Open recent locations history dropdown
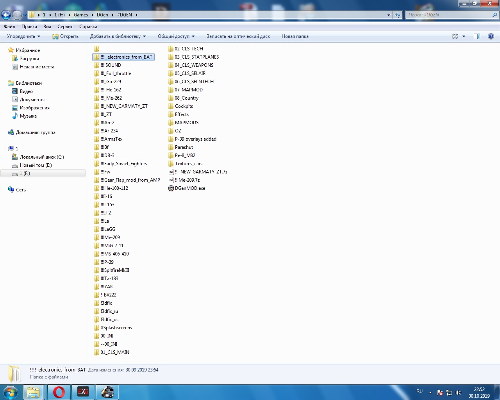This screenshot has width=500, height=400. pyautogui.click(x=25, y=15)
